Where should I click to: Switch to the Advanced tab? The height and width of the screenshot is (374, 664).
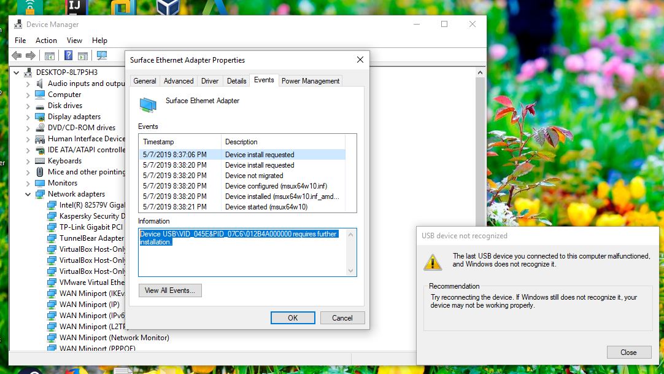point(179,81)
